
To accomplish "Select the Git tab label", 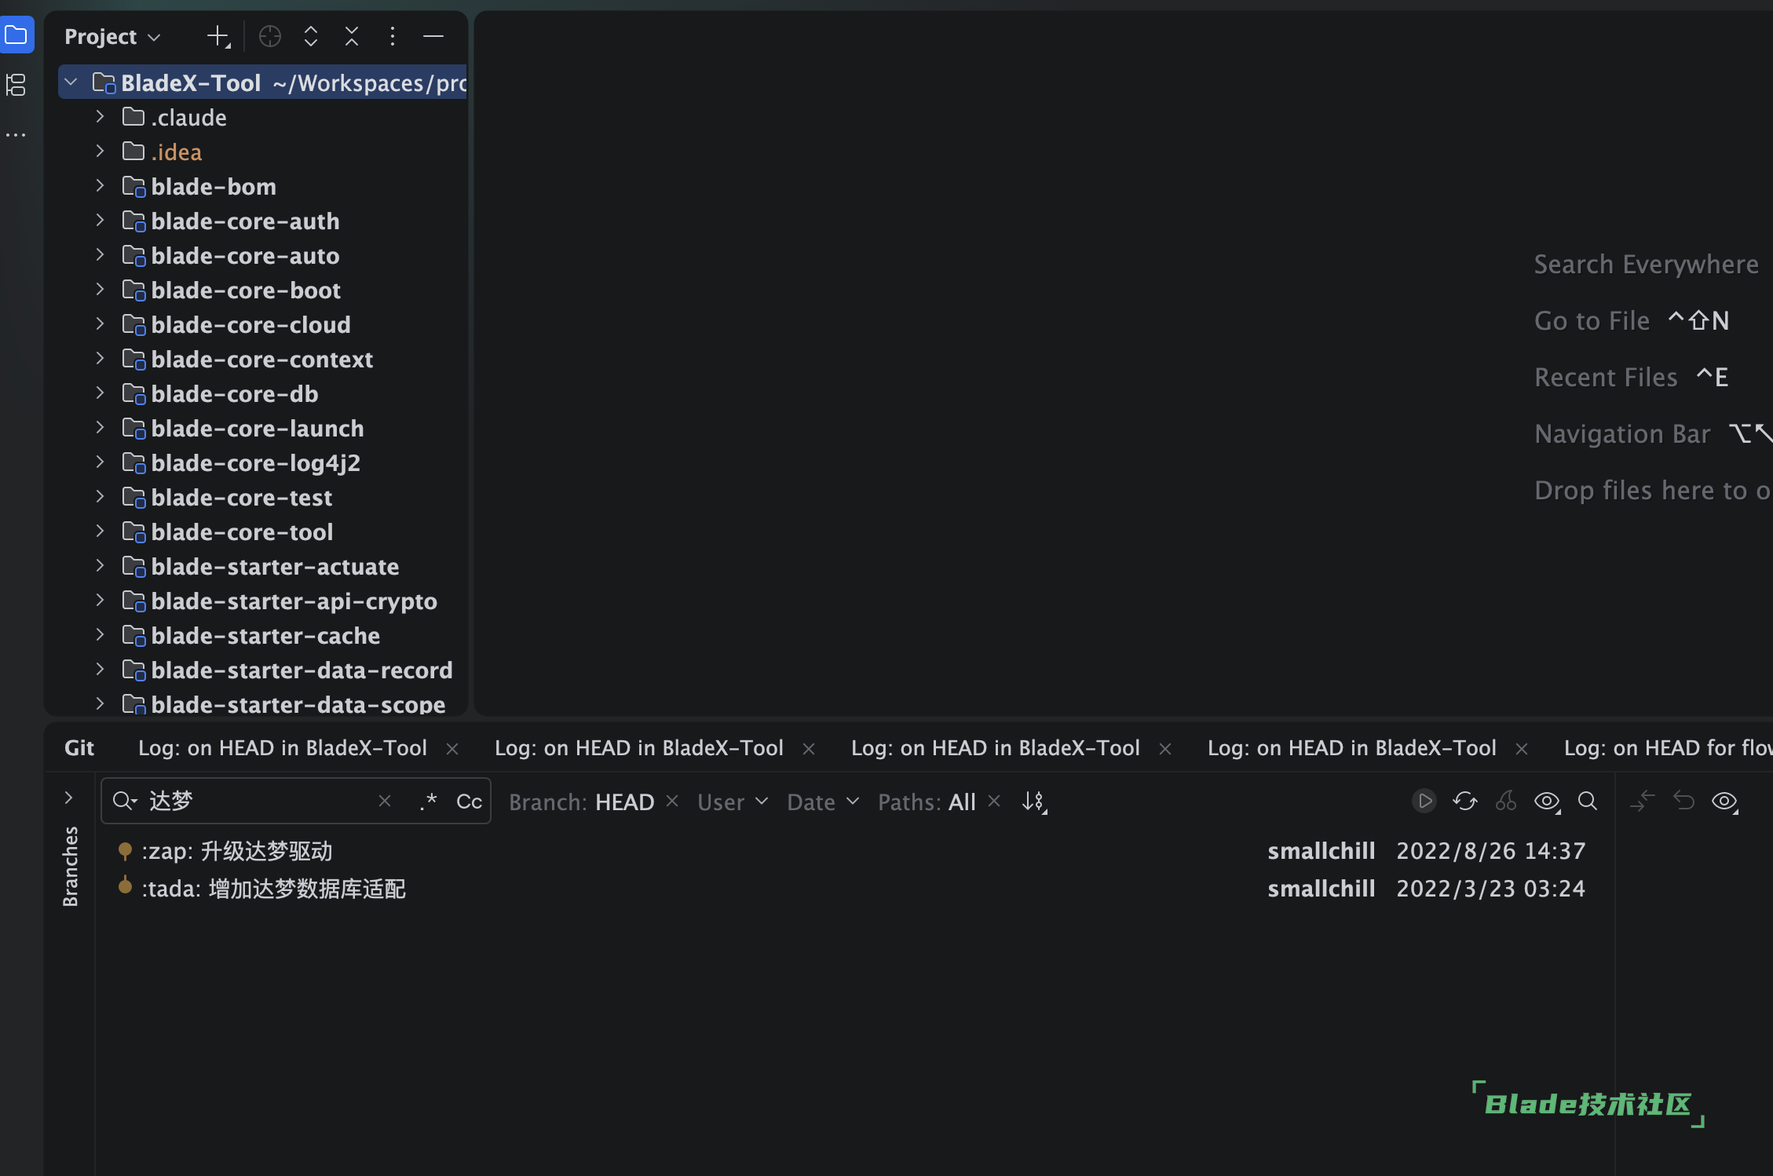I will (79, 748).
